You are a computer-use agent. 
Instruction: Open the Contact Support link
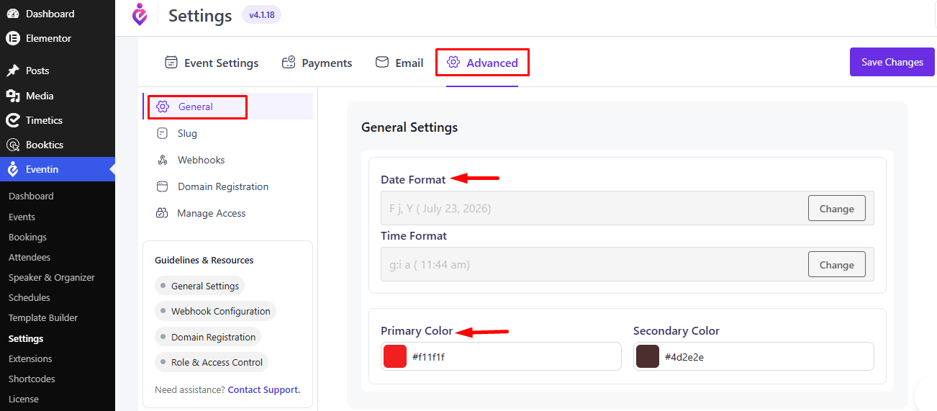click(x=263, y=389)
